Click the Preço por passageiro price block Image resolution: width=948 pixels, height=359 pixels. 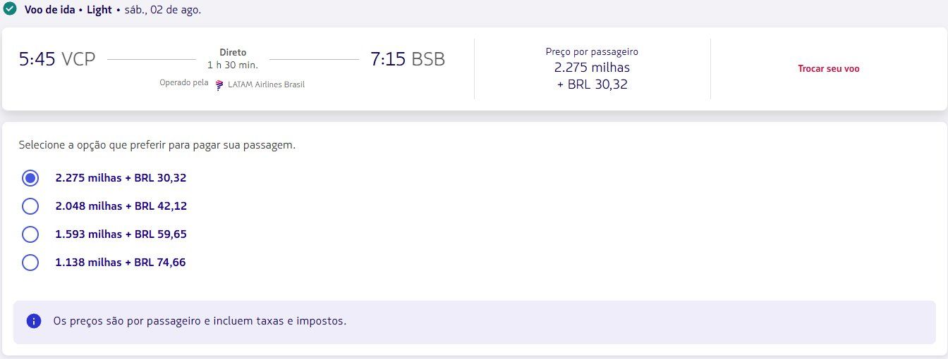[x=592, y=68]
